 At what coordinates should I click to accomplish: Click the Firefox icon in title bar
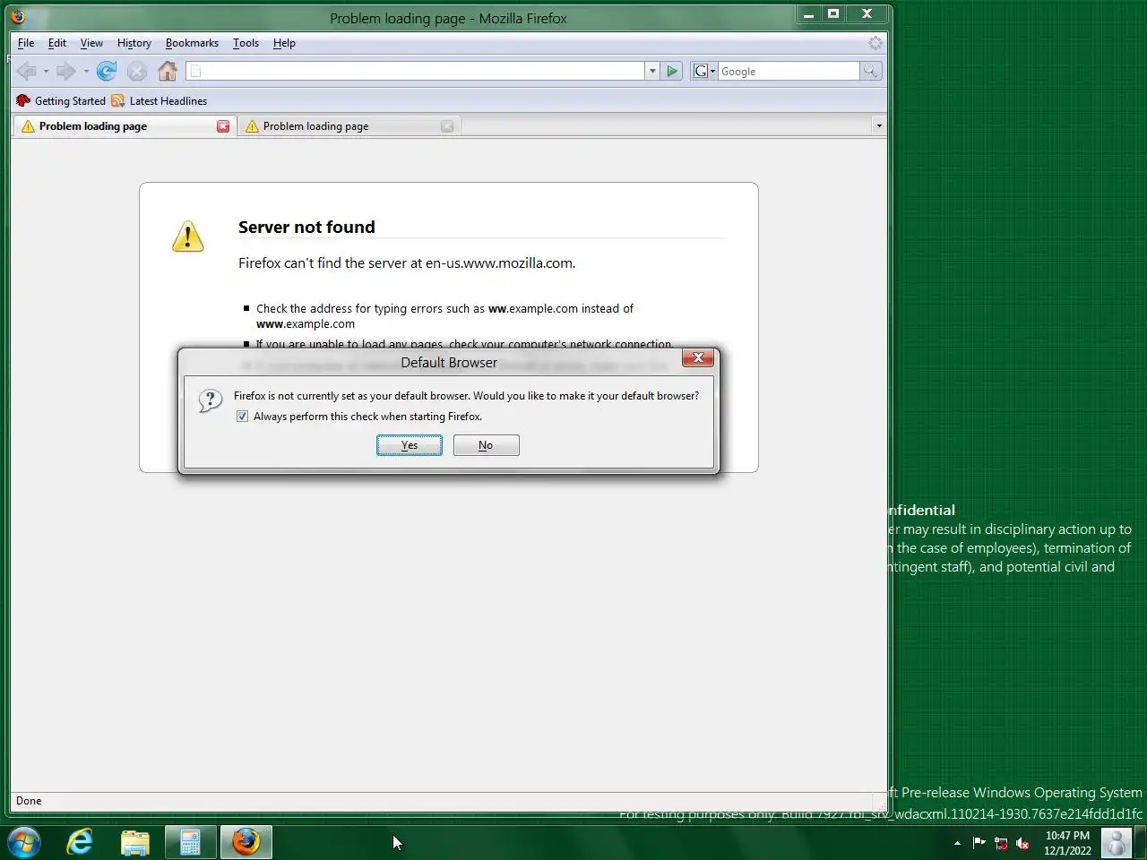18,16
